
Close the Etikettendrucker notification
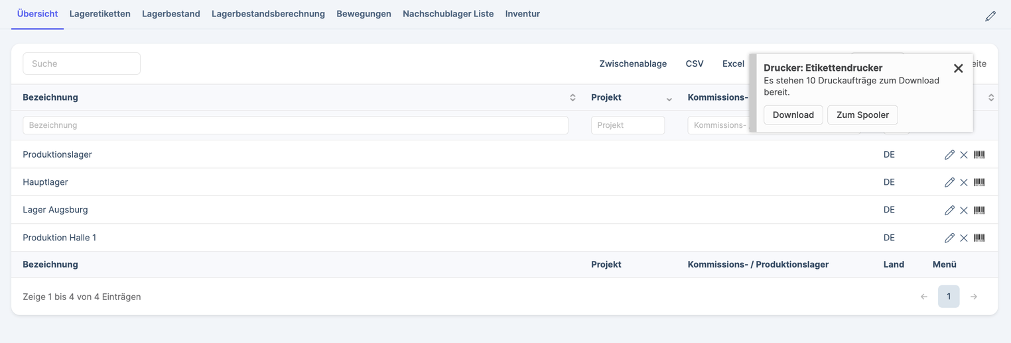pos(958,68)
